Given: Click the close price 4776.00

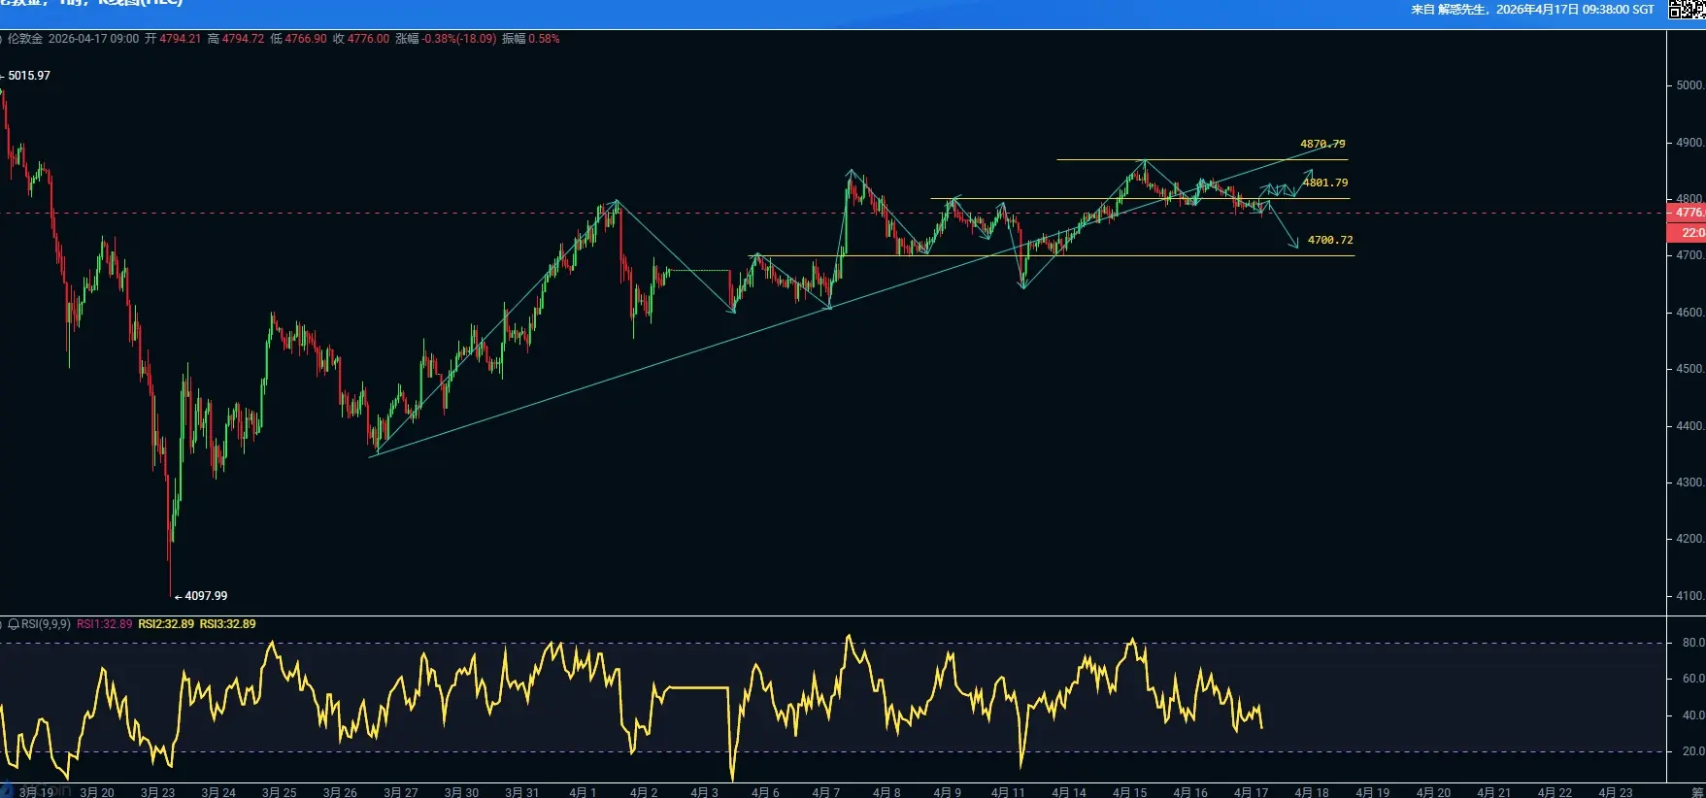Looking at the screenshot, I should click(x=368, y=39).
